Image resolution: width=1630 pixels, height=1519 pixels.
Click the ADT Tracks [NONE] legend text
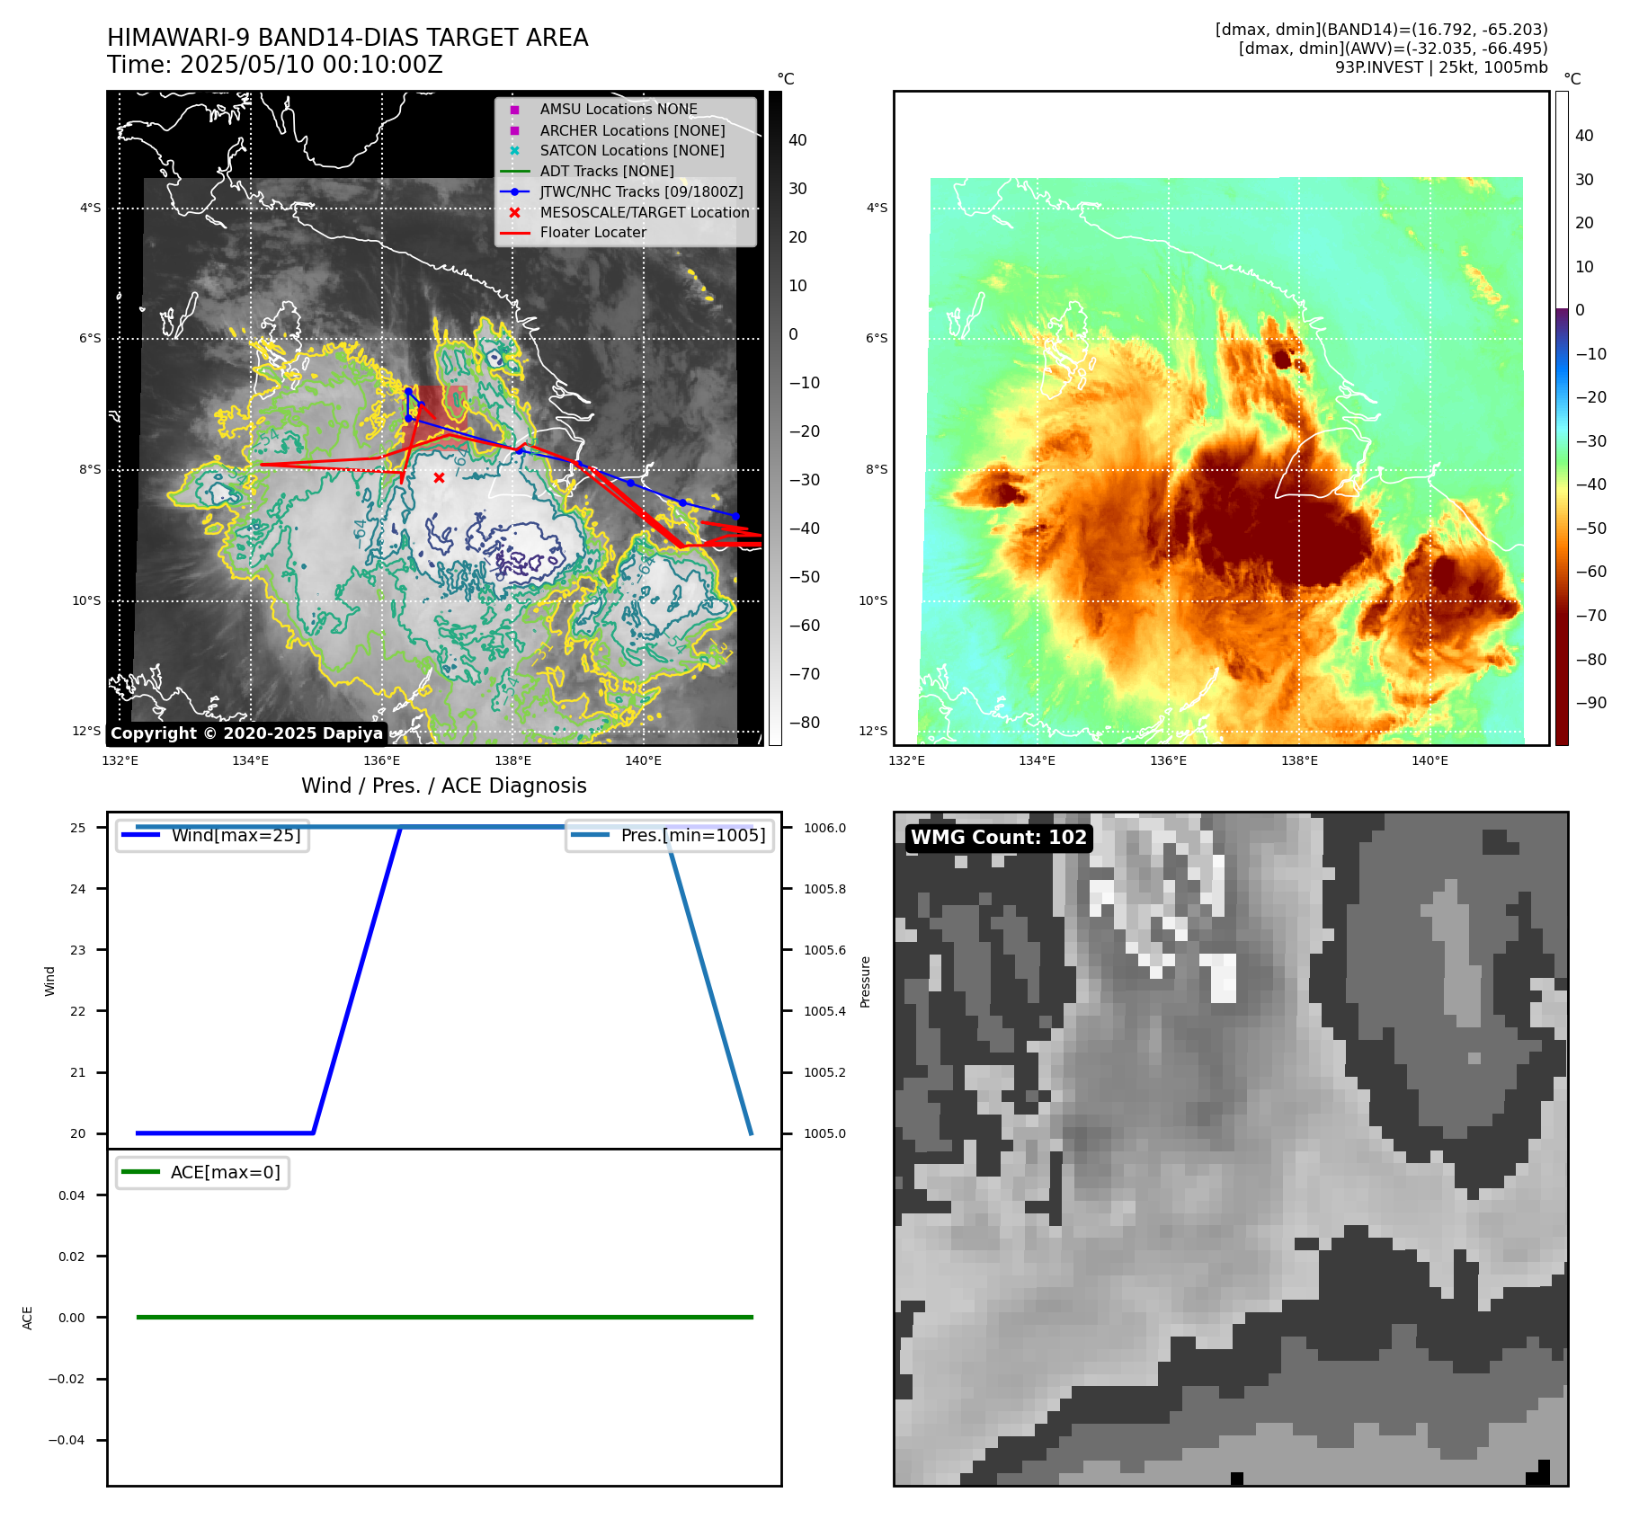(607, 172)
